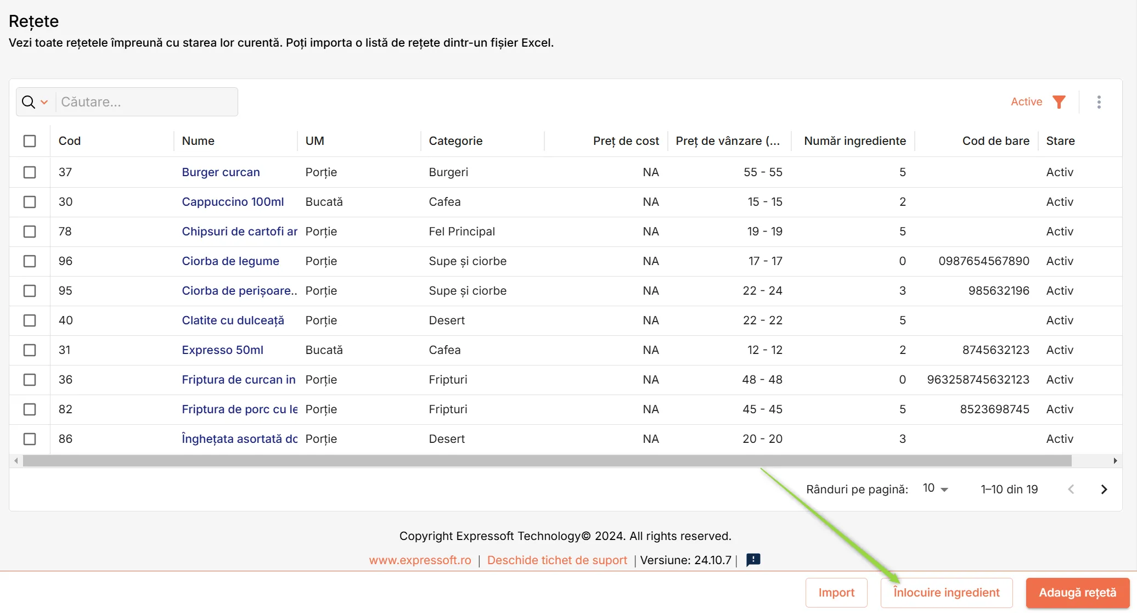The image size is (1137, 613).
Task: Click the Stare column header
Action: (x=1060, y=141)
